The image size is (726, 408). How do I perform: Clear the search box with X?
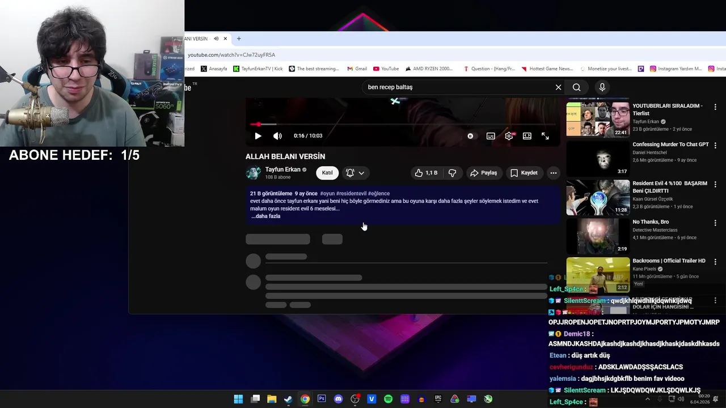pos(558,87)
